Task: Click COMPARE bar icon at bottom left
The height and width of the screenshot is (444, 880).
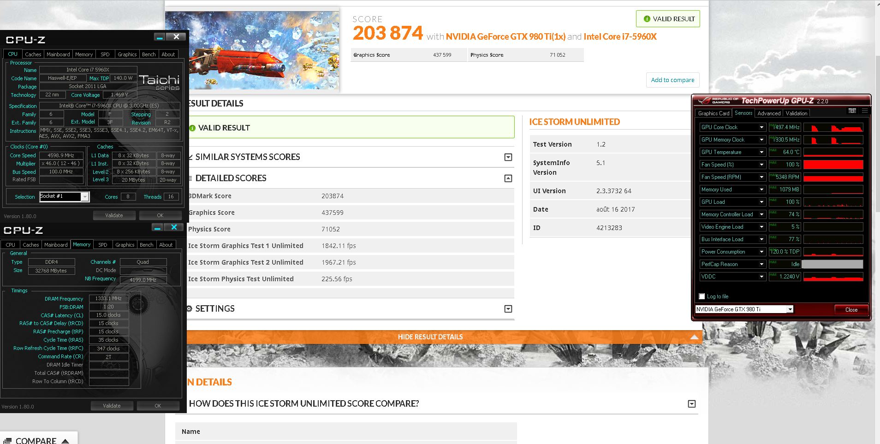Action: pos(6,441)
